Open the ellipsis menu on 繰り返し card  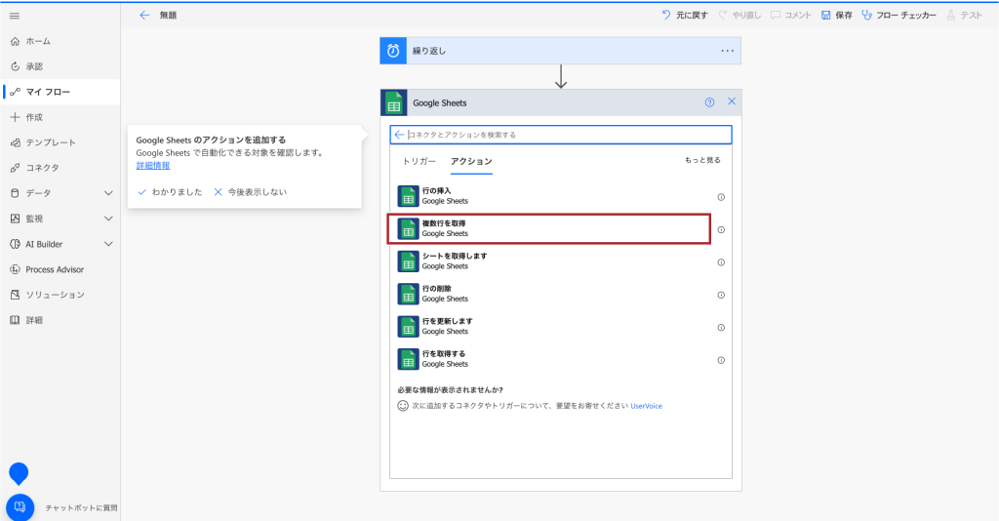[x=727, y=51]
